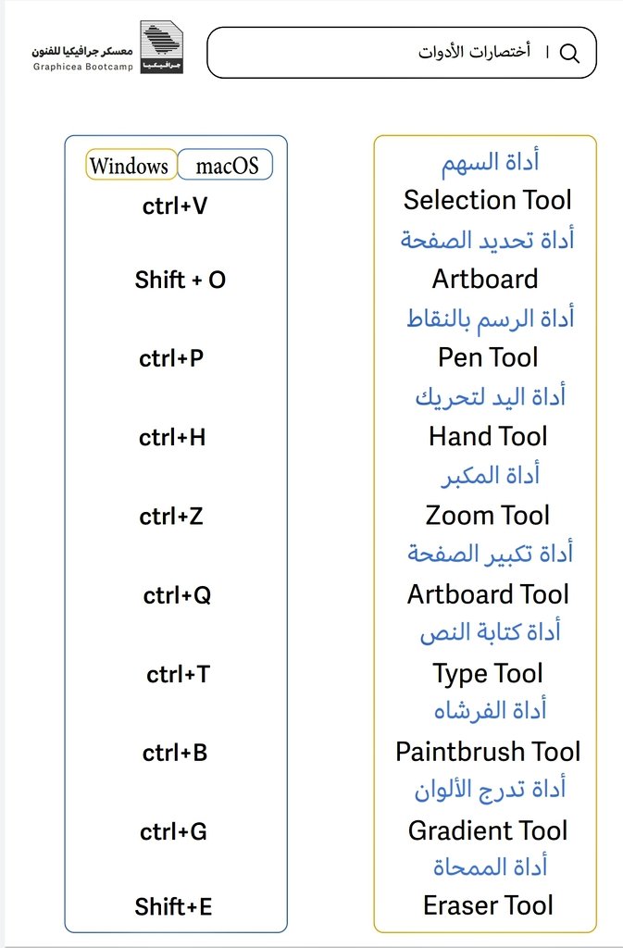The height and width of the screenshot is (948, 623).
Task: Click the Type Tool entry
Action: tap(488, 674)
